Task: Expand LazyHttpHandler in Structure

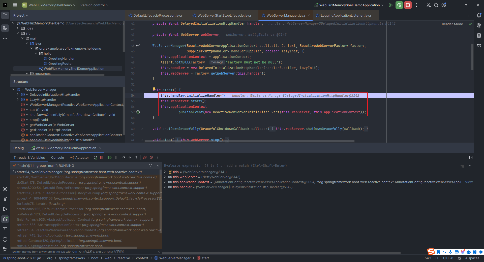Action: pos(18,100)
